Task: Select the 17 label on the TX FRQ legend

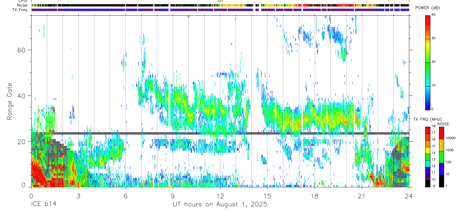Action: 433,133
